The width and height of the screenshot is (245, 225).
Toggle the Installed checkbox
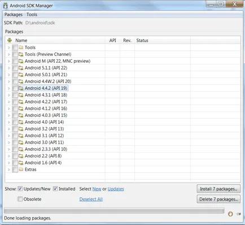point(55,189)
